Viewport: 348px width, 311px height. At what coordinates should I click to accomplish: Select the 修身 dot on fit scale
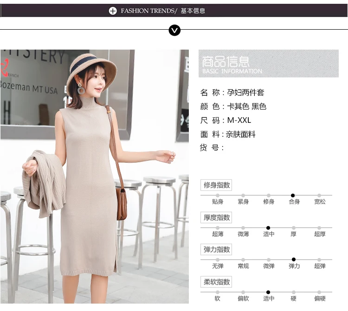coord(269,195)
